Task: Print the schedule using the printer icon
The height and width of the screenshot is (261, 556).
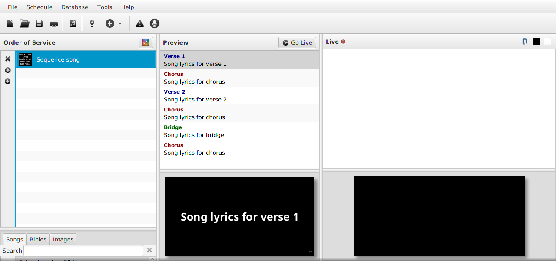Action: click(x=54, y=23)
